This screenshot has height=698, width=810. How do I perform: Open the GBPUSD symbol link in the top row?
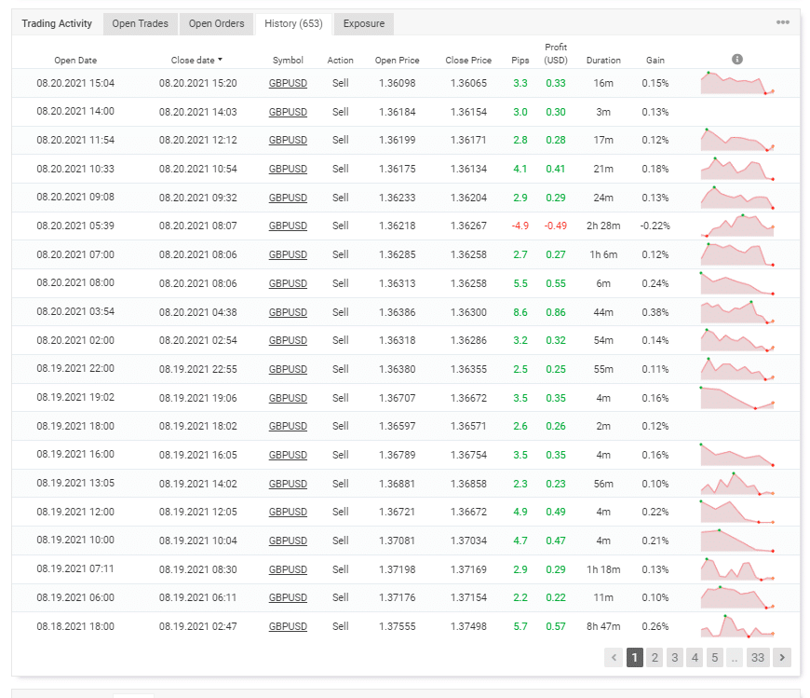288,83
